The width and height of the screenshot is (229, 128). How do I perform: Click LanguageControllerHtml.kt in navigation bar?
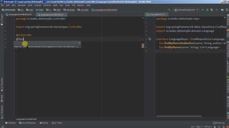click(x=104, y=10)
